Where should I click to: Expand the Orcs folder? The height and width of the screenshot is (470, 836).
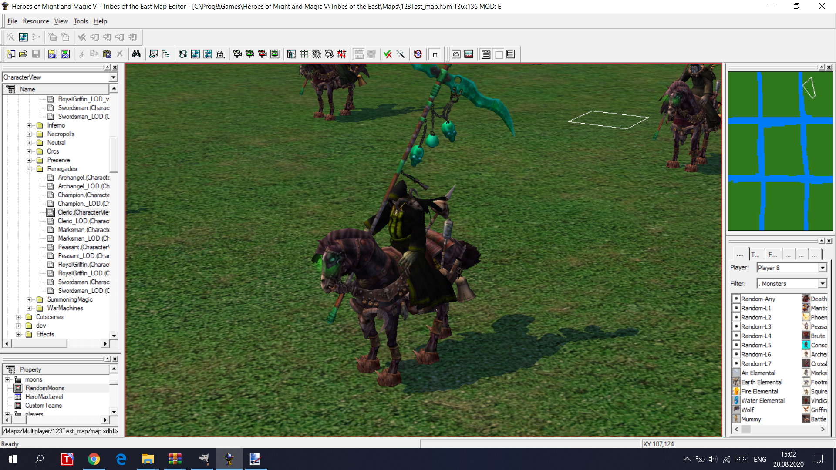29,151
